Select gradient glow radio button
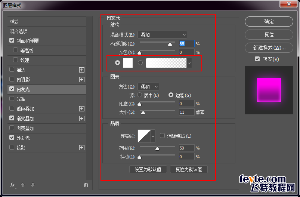 pos(140,62)
